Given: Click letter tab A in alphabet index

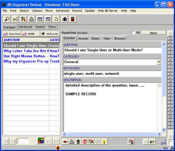Looking at the screenshot, I should tap(170, 39).
